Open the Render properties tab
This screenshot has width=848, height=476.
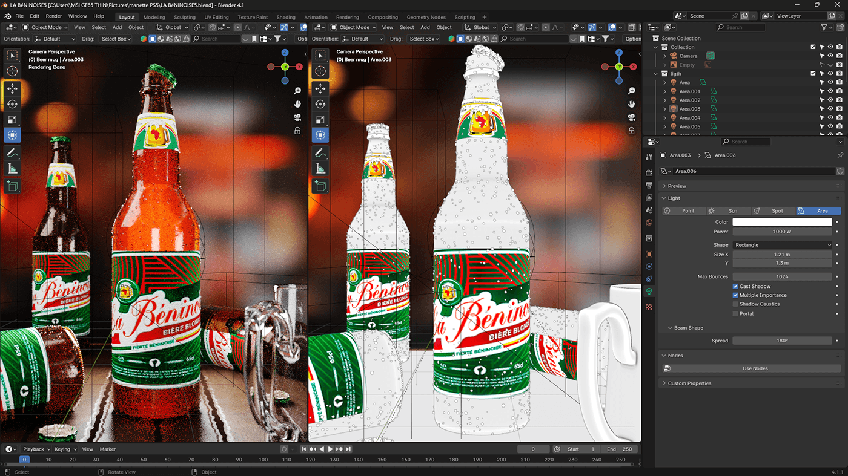coord(649,173)
